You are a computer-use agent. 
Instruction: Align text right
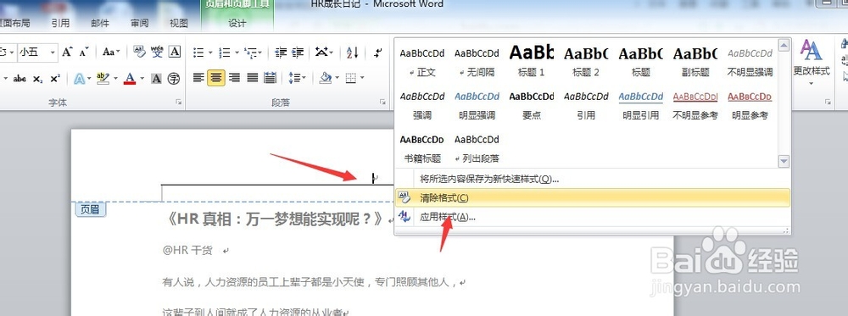(x=234, y=78)
